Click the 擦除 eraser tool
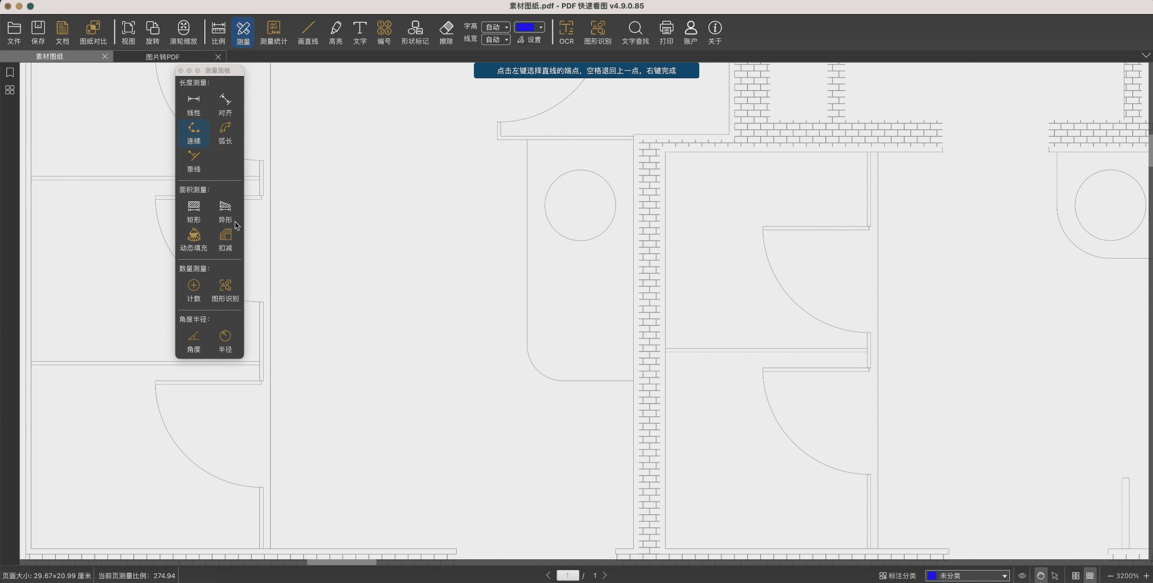The height and width of the screenshot is (583, 1153). pos(446,32)
